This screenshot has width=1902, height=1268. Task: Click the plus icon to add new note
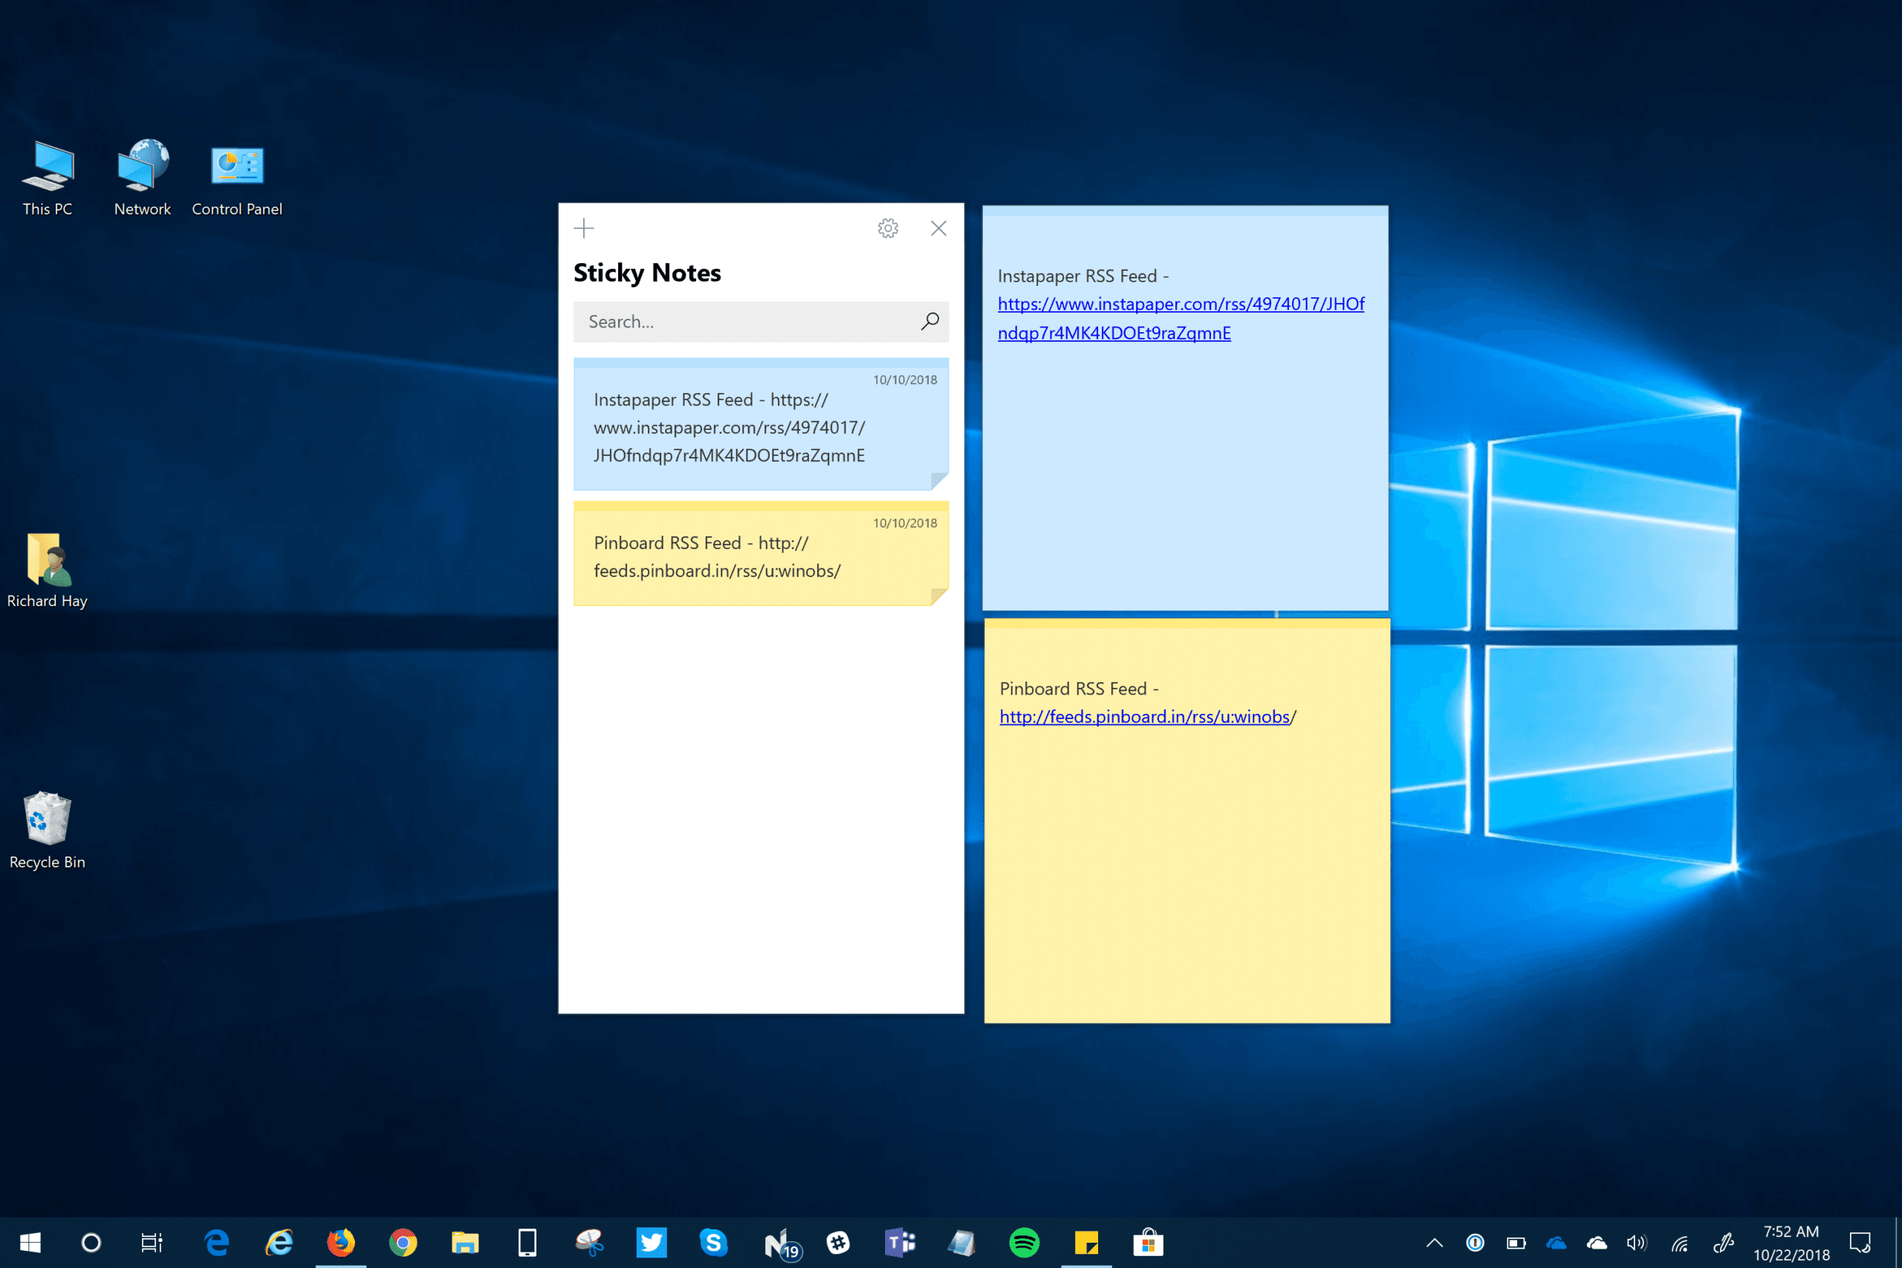584,229
